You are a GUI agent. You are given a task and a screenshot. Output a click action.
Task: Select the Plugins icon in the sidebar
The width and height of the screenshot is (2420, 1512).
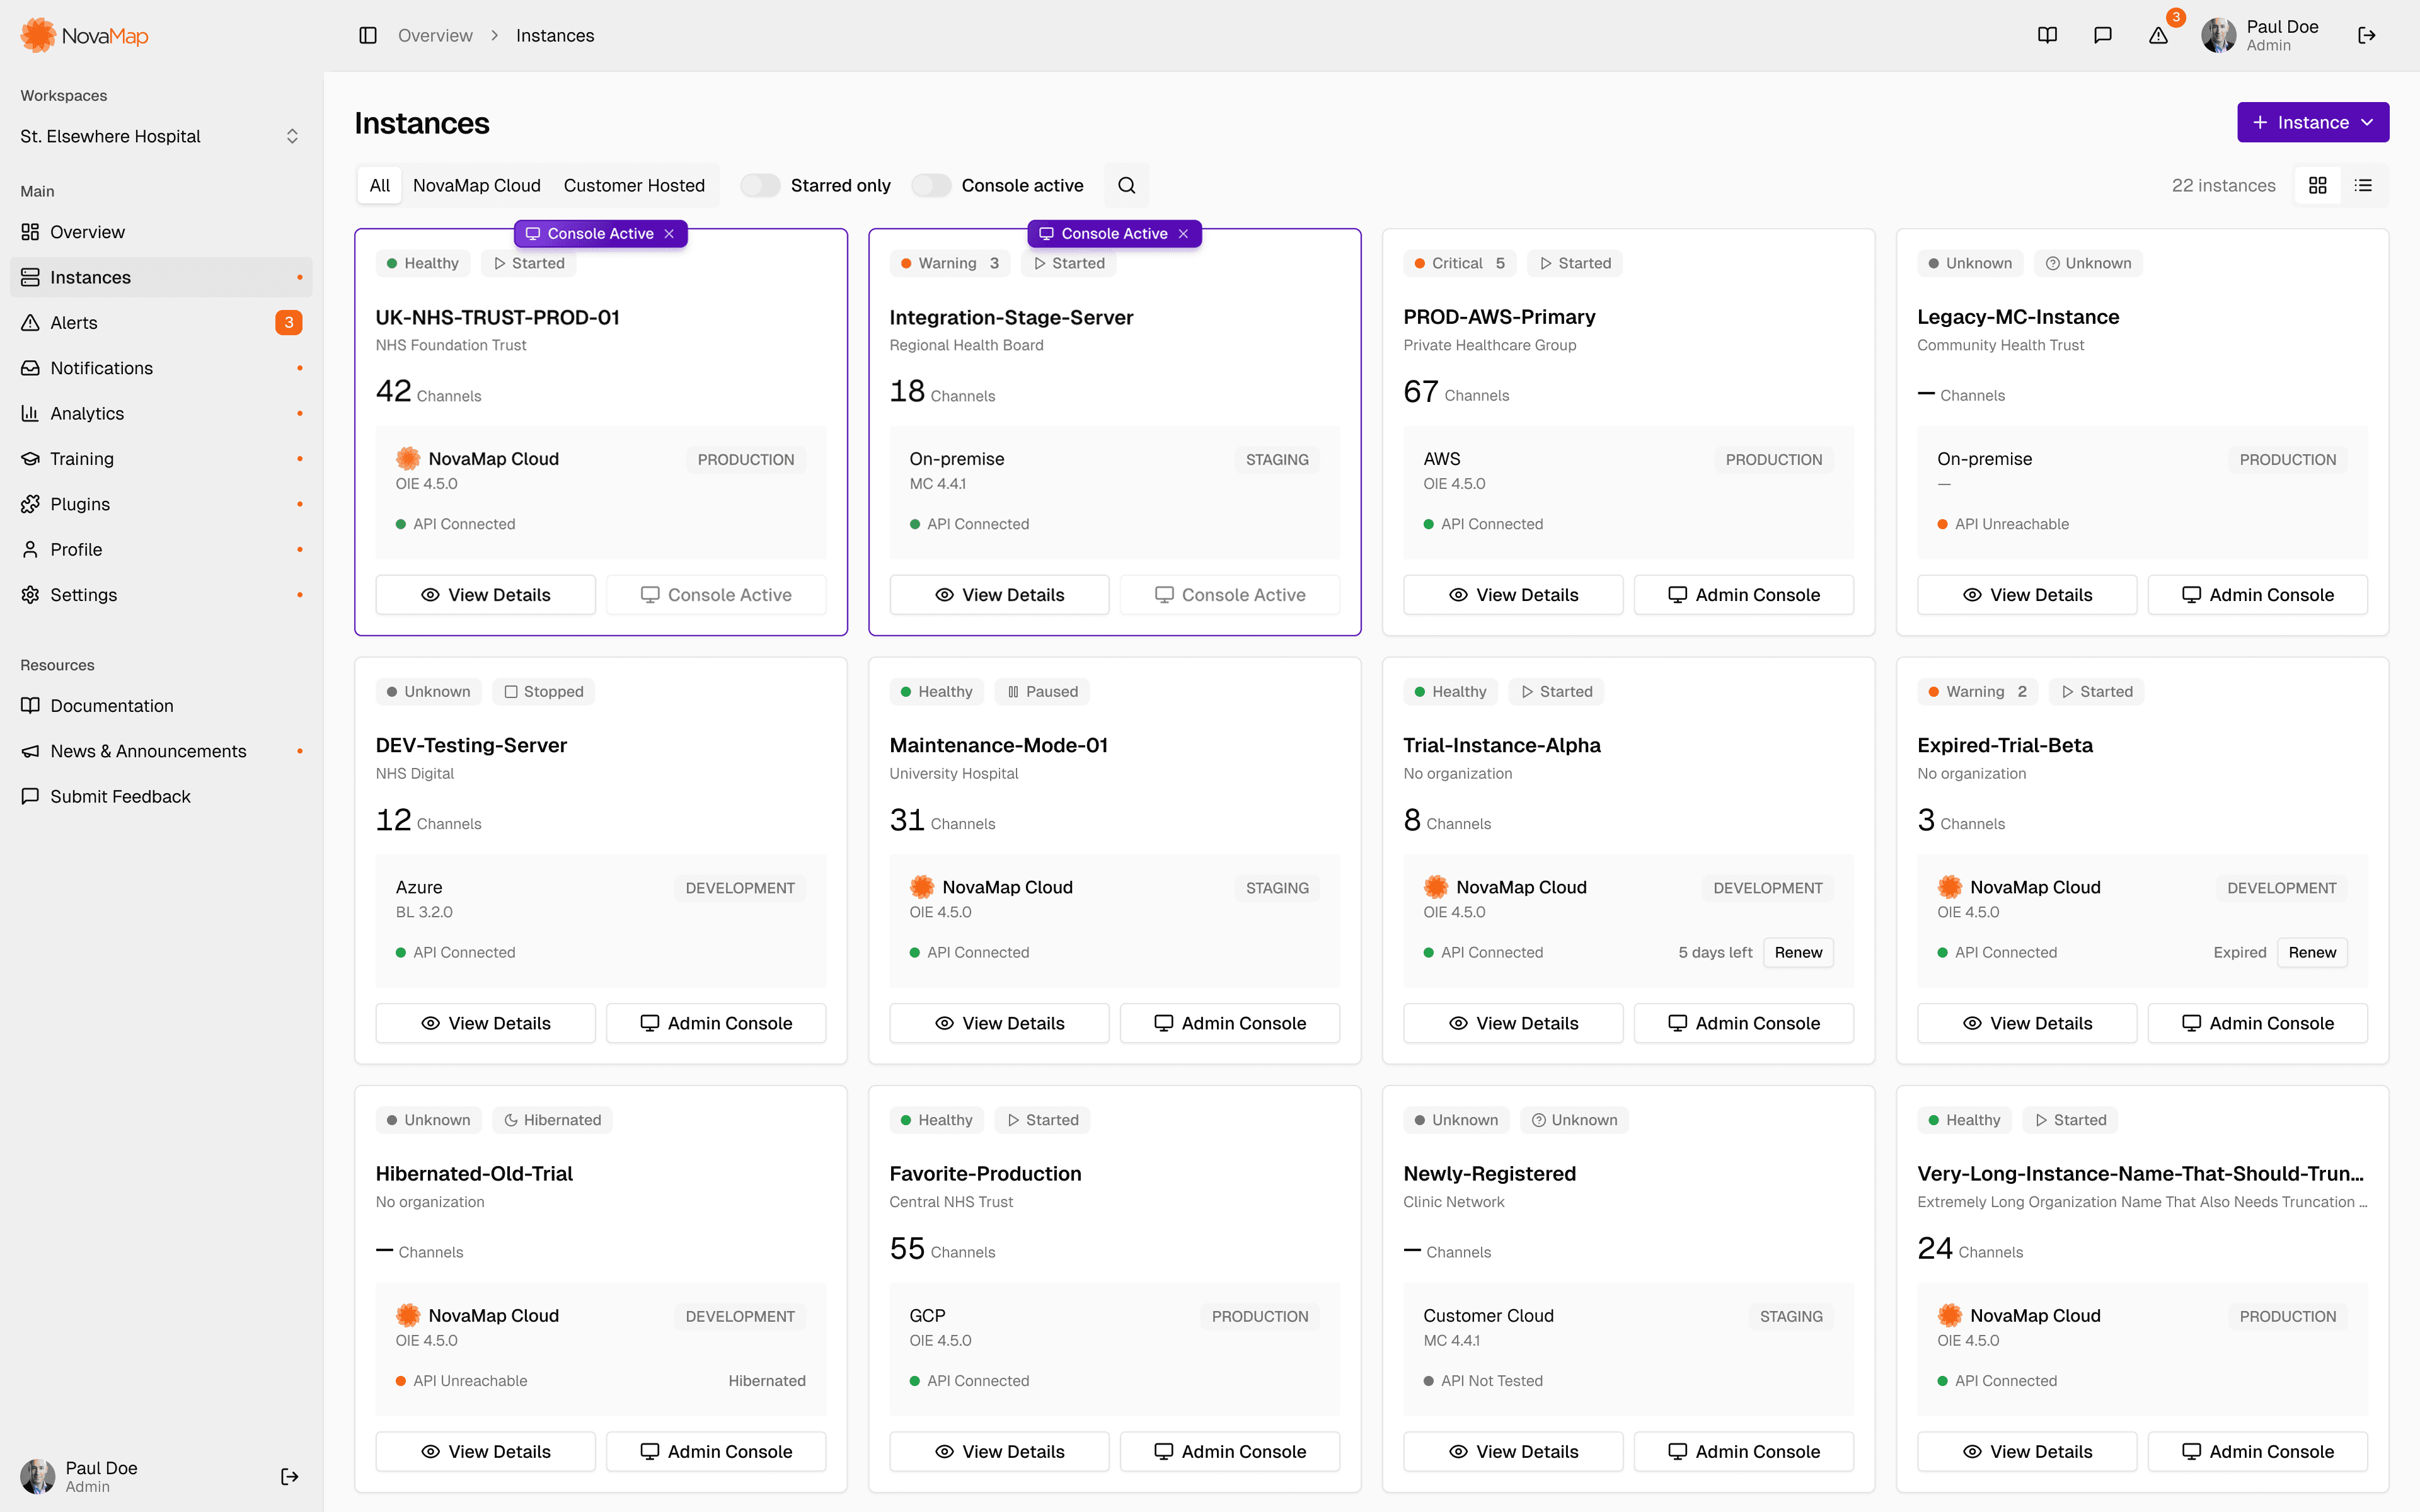tap(30, 503)
